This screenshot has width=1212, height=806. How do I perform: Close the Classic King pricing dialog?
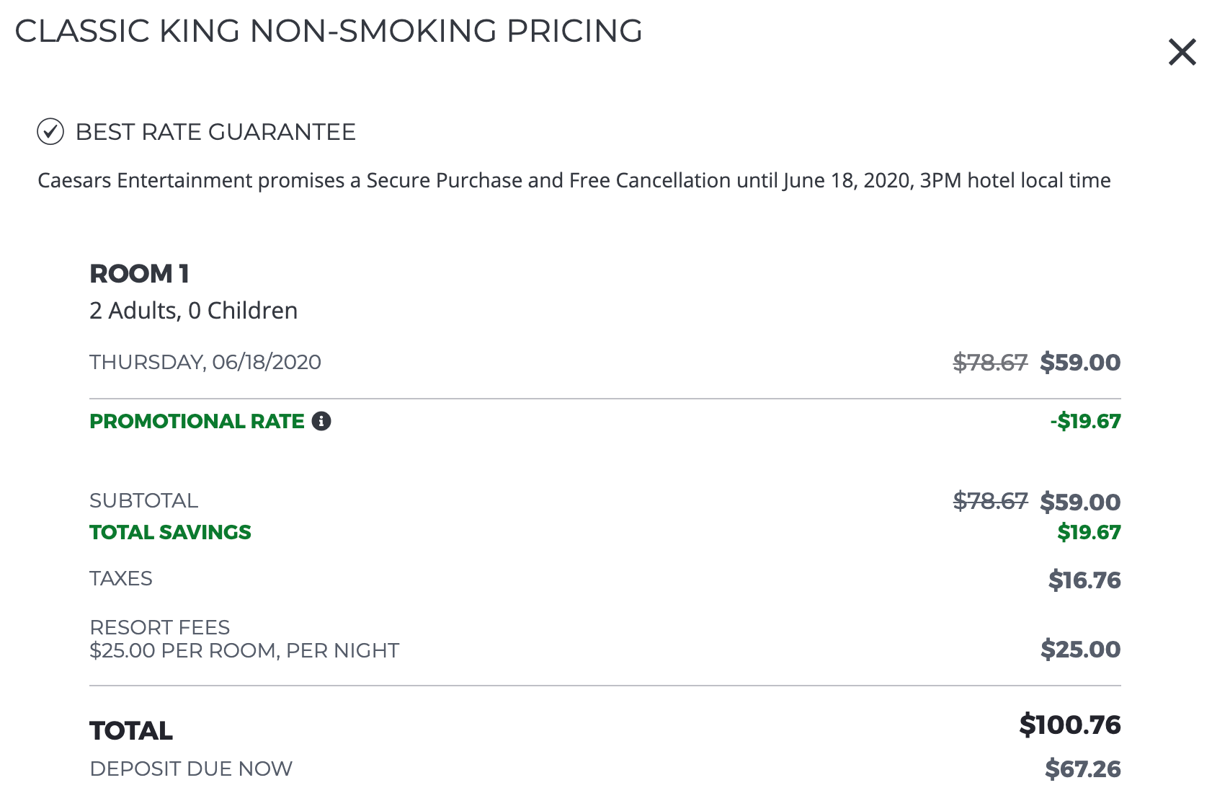point(1182,52)
